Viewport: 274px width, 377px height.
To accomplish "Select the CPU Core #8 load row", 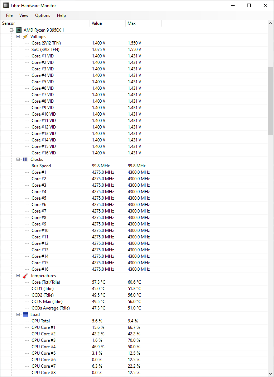I will coord(134,373).
